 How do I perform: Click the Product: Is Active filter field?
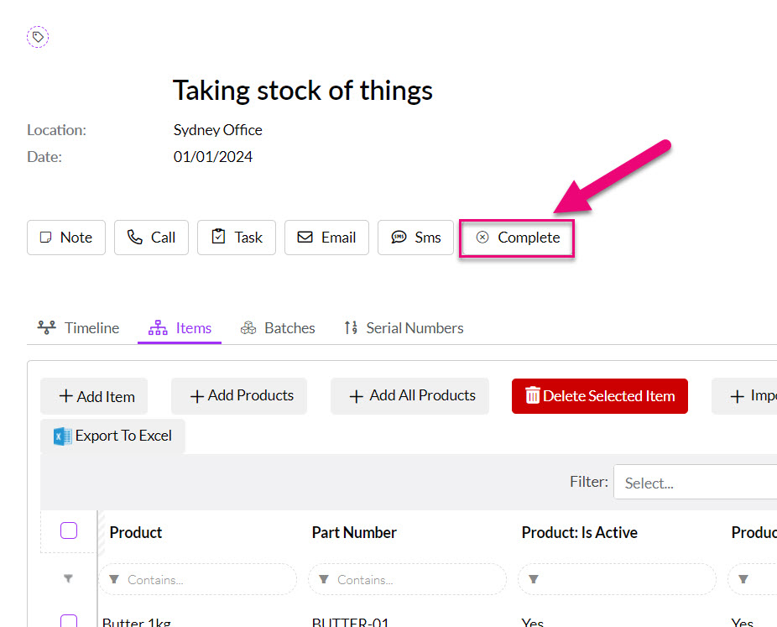click(617, 579)
